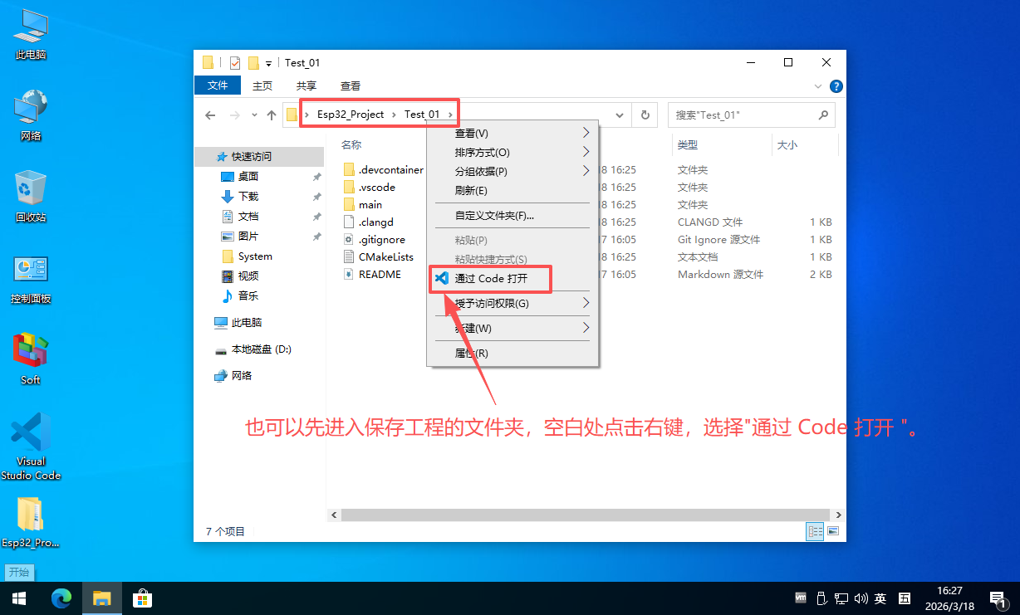This screenshot has width=1020, height=615.
Task: Click the Windows Start button
Action: [18, 598]
